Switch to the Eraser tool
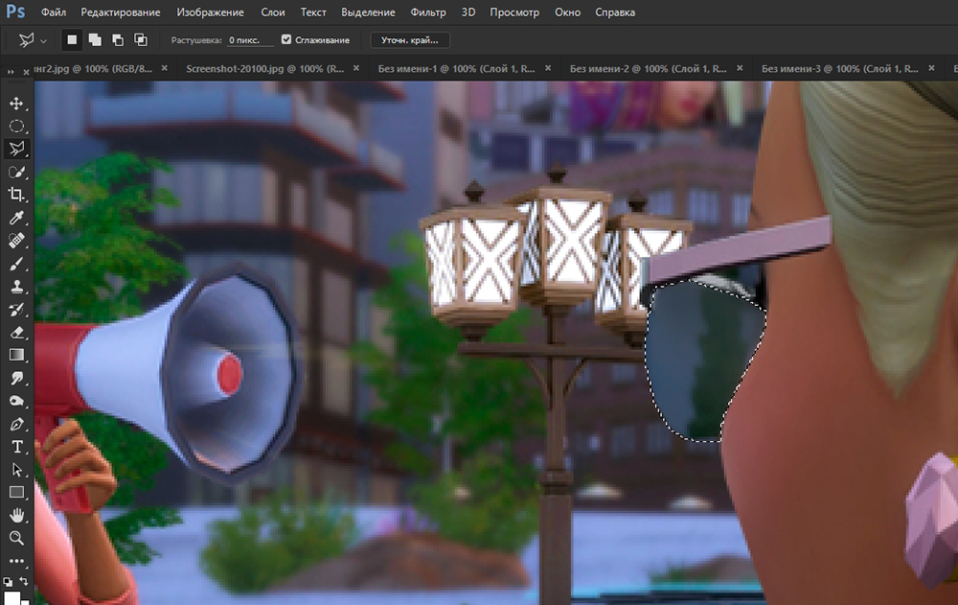This screenshot has height=605, width=958. [17, 333]
